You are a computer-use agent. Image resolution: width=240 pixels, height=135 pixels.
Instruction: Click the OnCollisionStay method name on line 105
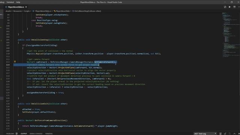(40, 40)
